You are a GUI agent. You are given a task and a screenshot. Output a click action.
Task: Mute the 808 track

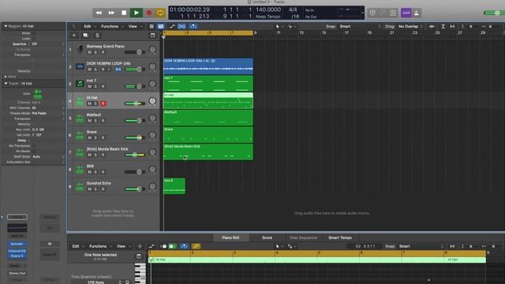click(90, 172)
